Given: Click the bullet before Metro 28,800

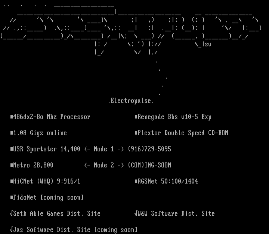Looking at the screenshot, I should tap(12, 165).
